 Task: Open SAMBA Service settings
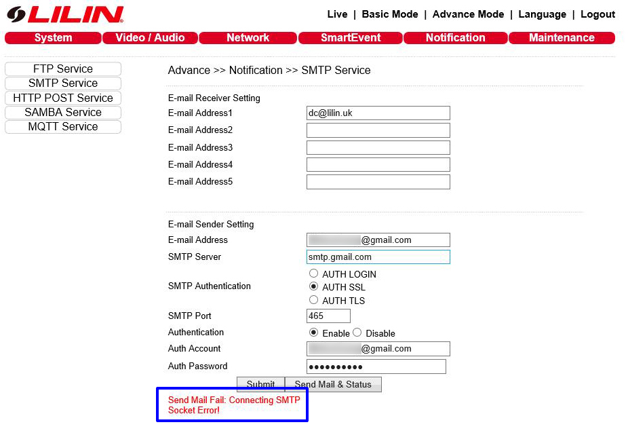(x=63, y=112)
